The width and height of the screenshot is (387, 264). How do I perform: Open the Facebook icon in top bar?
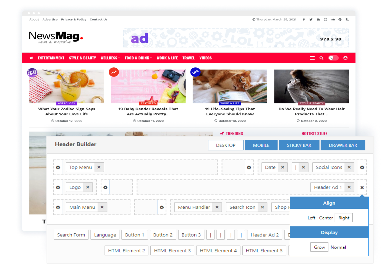tap(304, 20)
